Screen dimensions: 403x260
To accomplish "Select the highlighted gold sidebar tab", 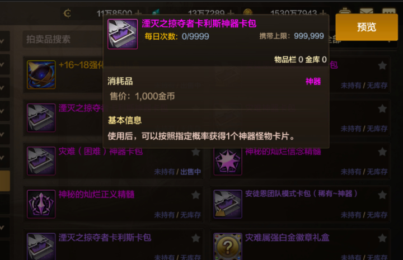I will point(5,181).
